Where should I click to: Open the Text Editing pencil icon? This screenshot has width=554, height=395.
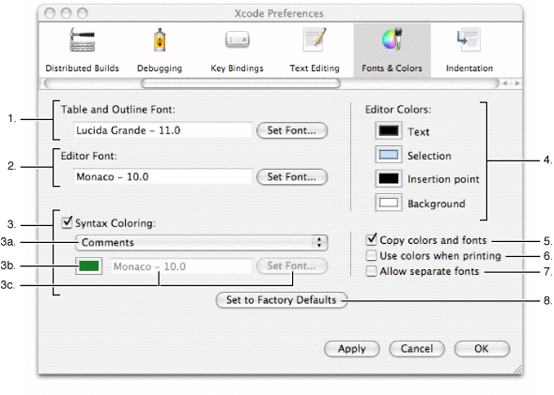[315, 39]
